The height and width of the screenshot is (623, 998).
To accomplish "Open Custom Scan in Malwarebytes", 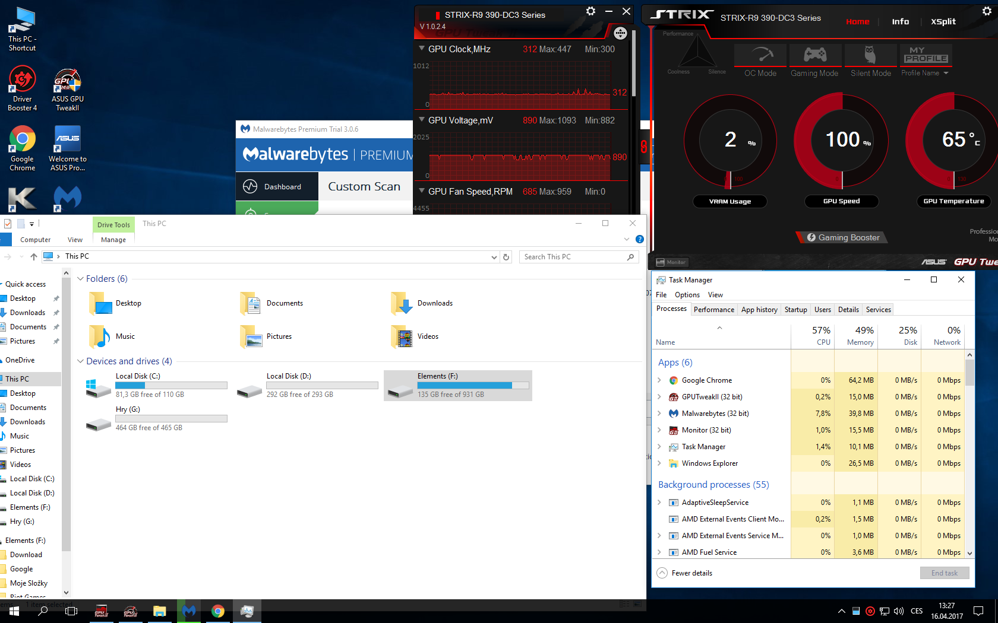I will [x=364, y=186].
